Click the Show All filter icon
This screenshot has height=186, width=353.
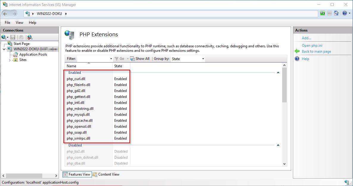coord(132,59)
